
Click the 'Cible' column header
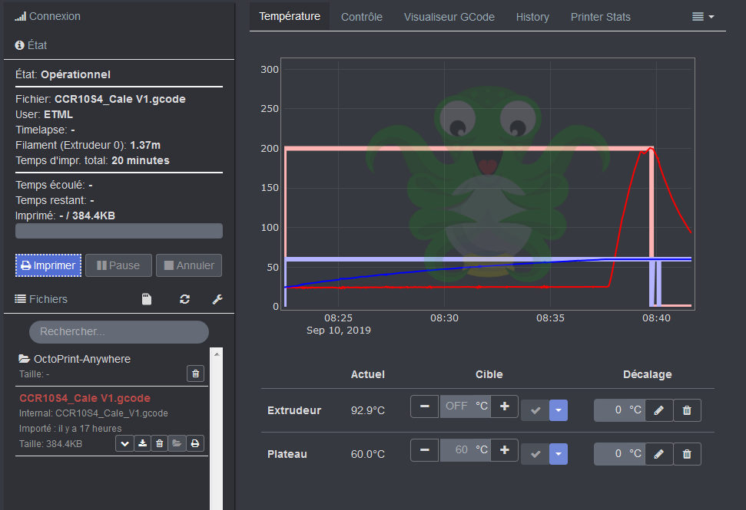point(489,375)
